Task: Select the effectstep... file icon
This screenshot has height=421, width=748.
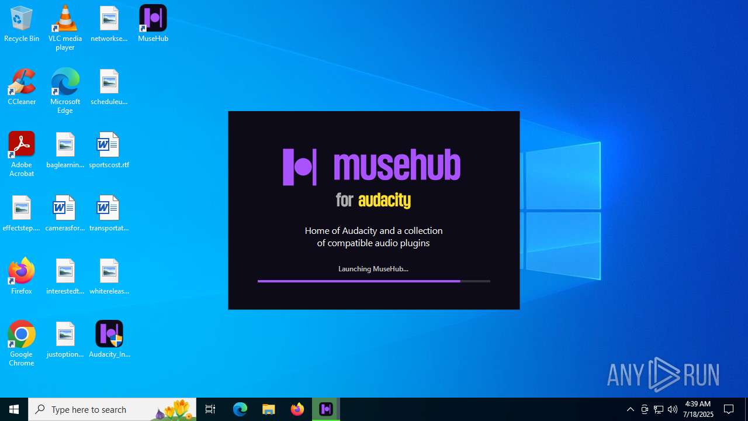Action: pyautogui.click(x=22, y=213)
